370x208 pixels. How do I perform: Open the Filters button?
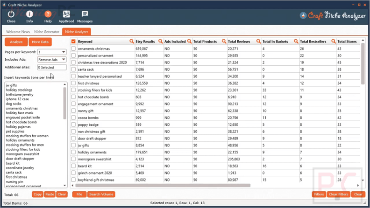pyautogui.click(x=319, y=194)
